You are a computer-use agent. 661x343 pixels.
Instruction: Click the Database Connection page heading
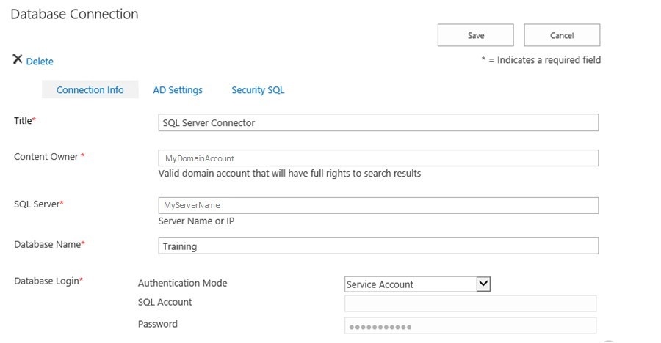[74, 14]
